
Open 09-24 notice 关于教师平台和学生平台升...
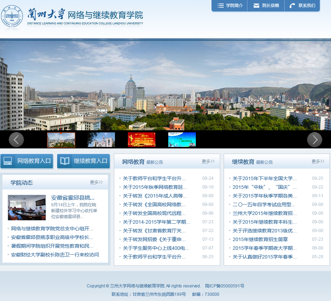154,178
